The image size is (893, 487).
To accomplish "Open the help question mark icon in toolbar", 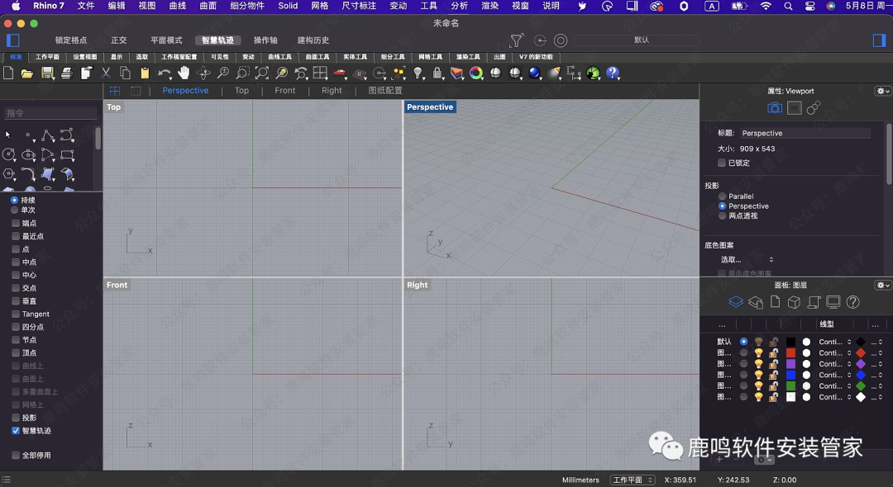I will [x=613, y=73].
